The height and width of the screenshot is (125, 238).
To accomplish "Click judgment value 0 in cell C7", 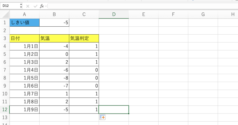I will point(84,70).
